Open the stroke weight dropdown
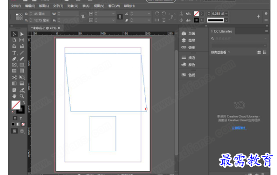Viewport: 277px width, 175px height. tap(227, 14)
